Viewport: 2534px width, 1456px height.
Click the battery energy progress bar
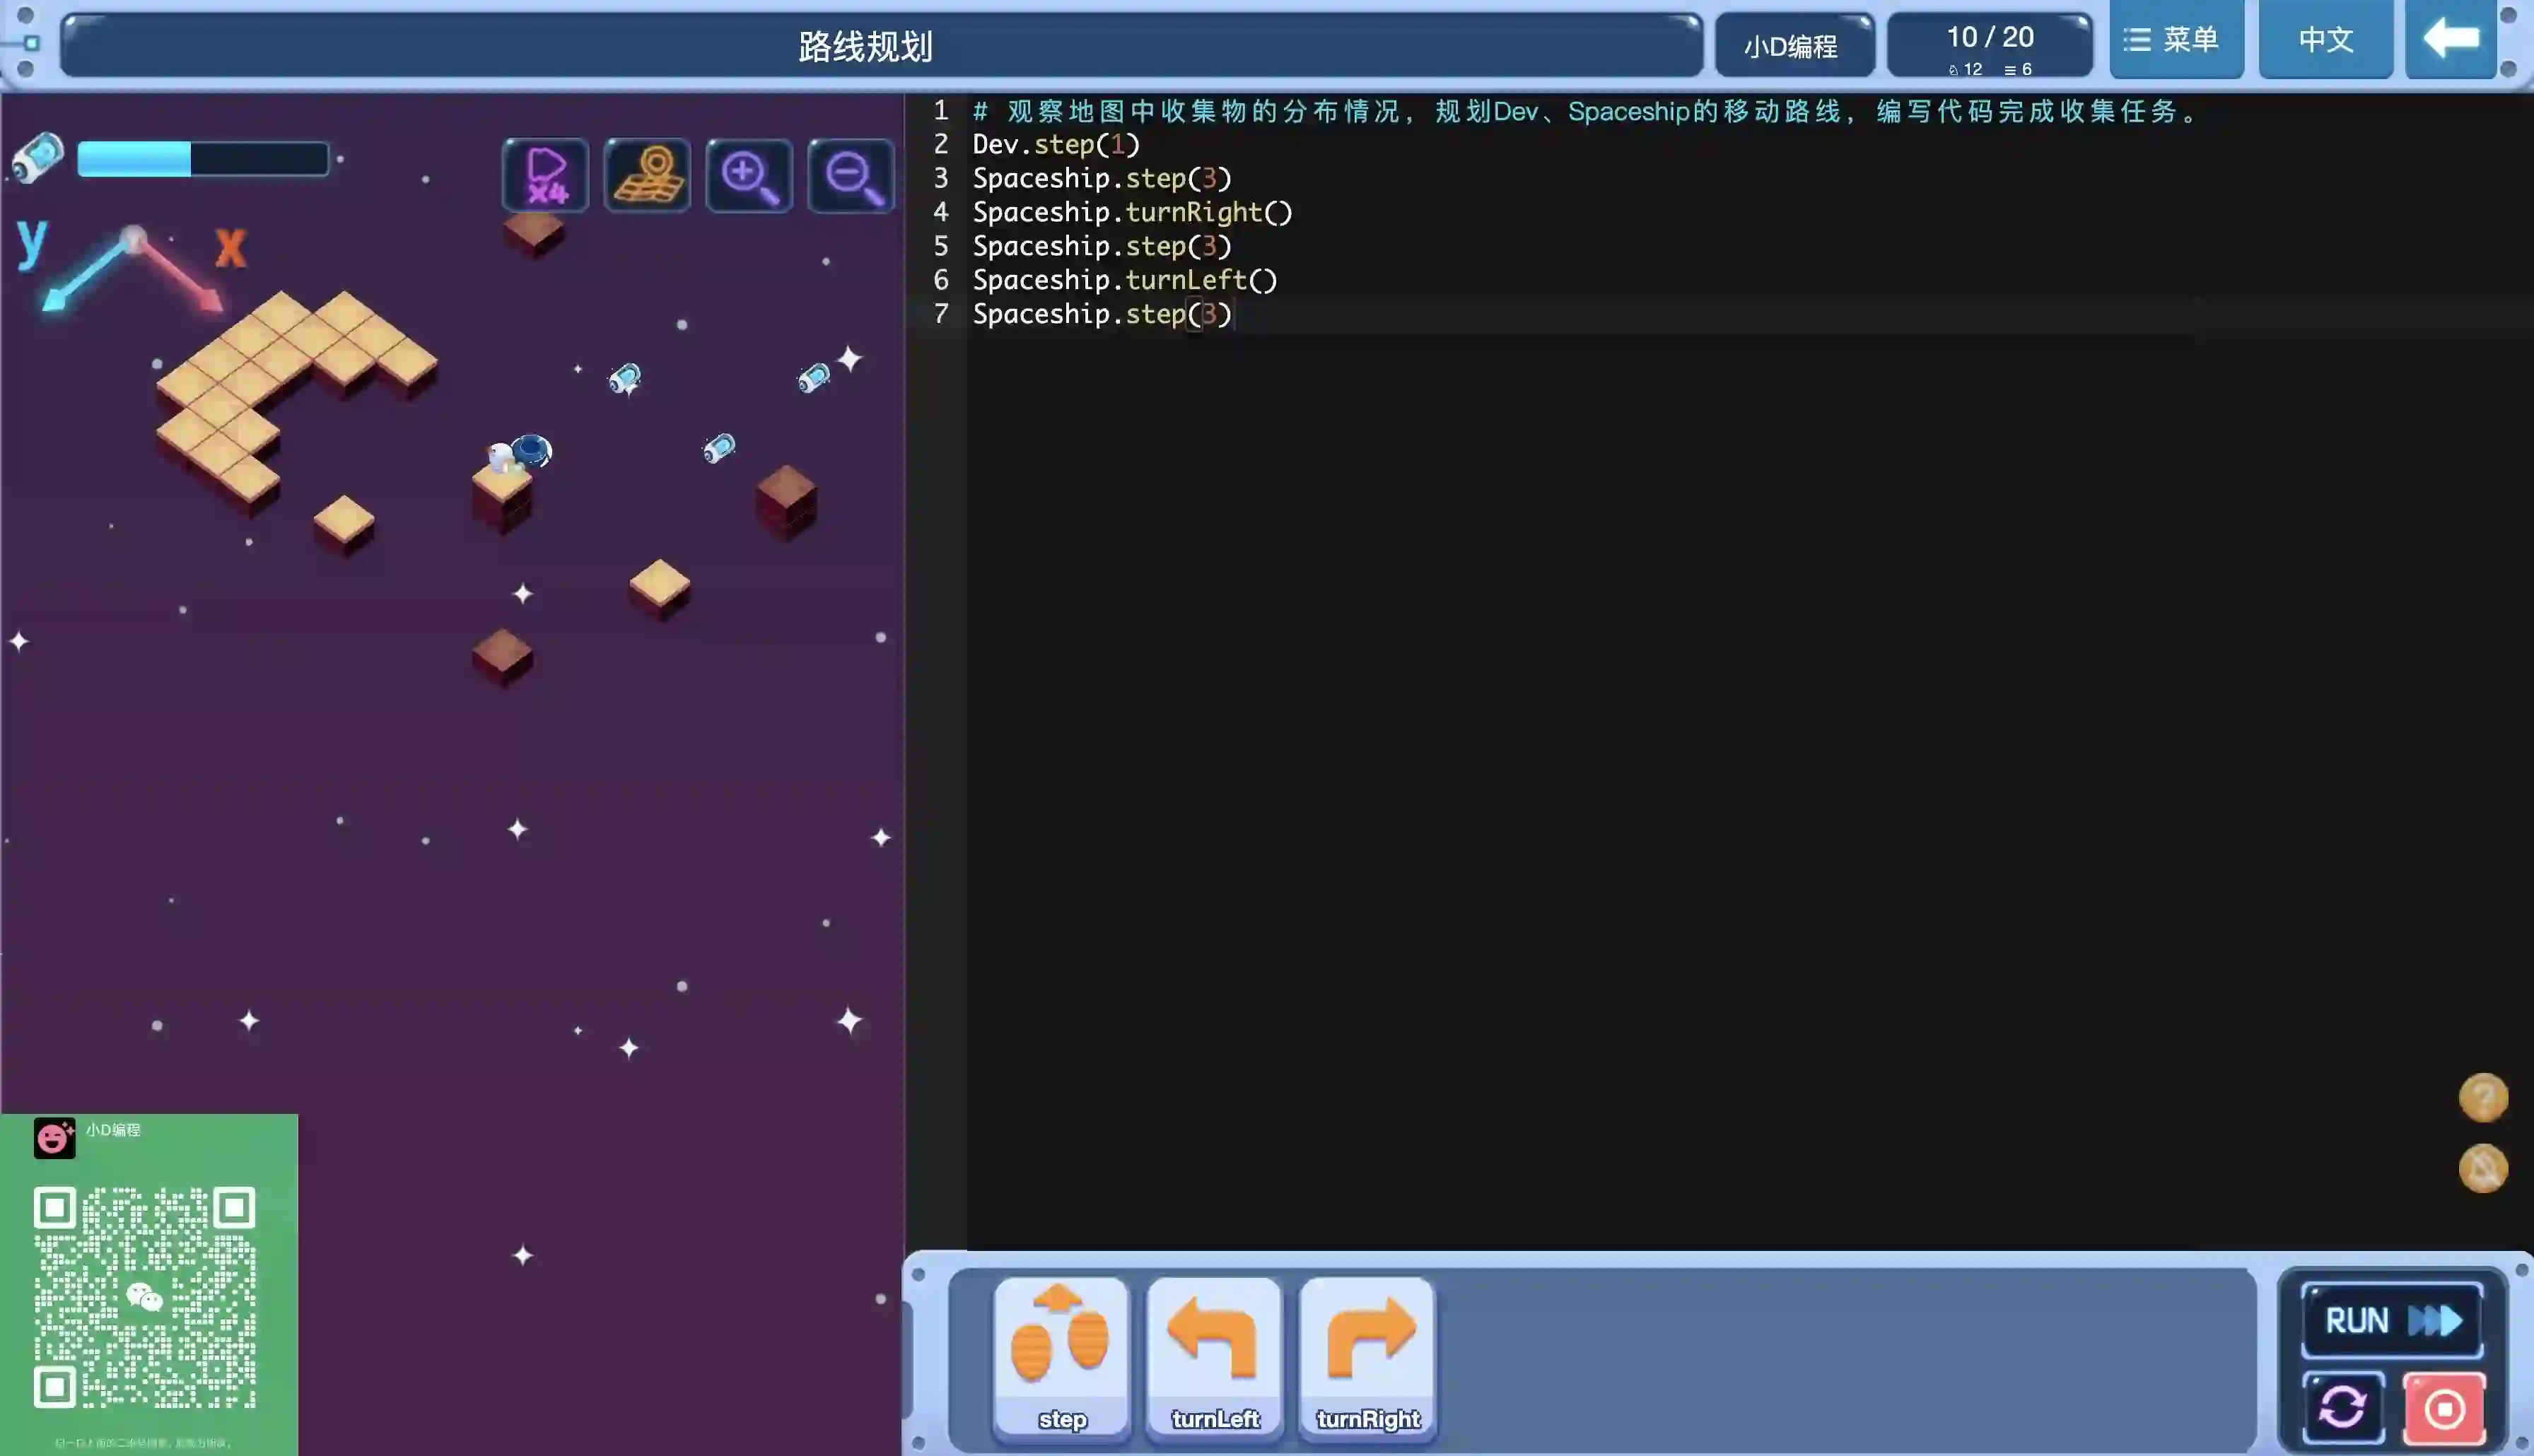click(203, 159)
